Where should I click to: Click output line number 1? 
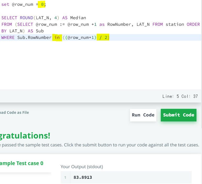point(65,177)
